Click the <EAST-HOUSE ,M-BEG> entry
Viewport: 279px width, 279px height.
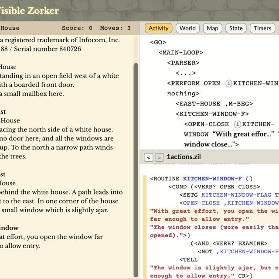coord(214,104)
